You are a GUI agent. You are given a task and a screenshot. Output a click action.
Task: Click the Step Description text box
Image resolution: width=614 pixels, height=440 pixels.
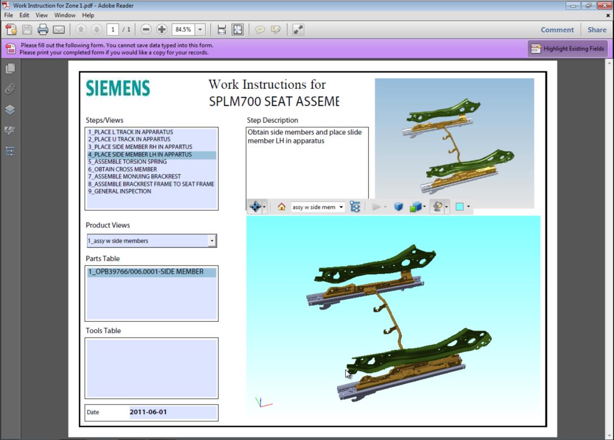click(x=307, y=163)
